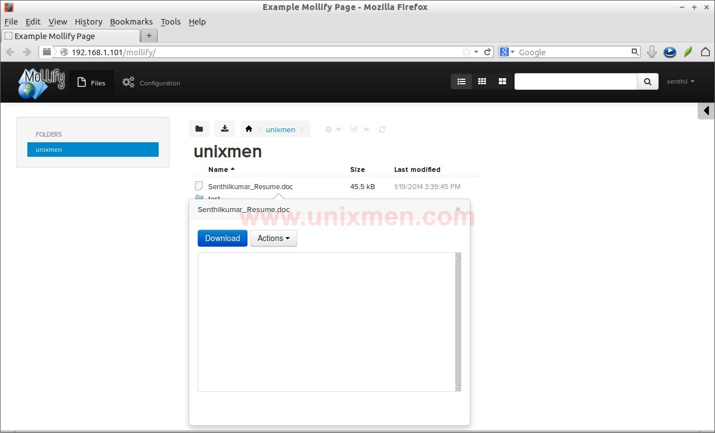Open the Bookmarks menu
This screenshot has width=715, height=433.
(131, 22)
